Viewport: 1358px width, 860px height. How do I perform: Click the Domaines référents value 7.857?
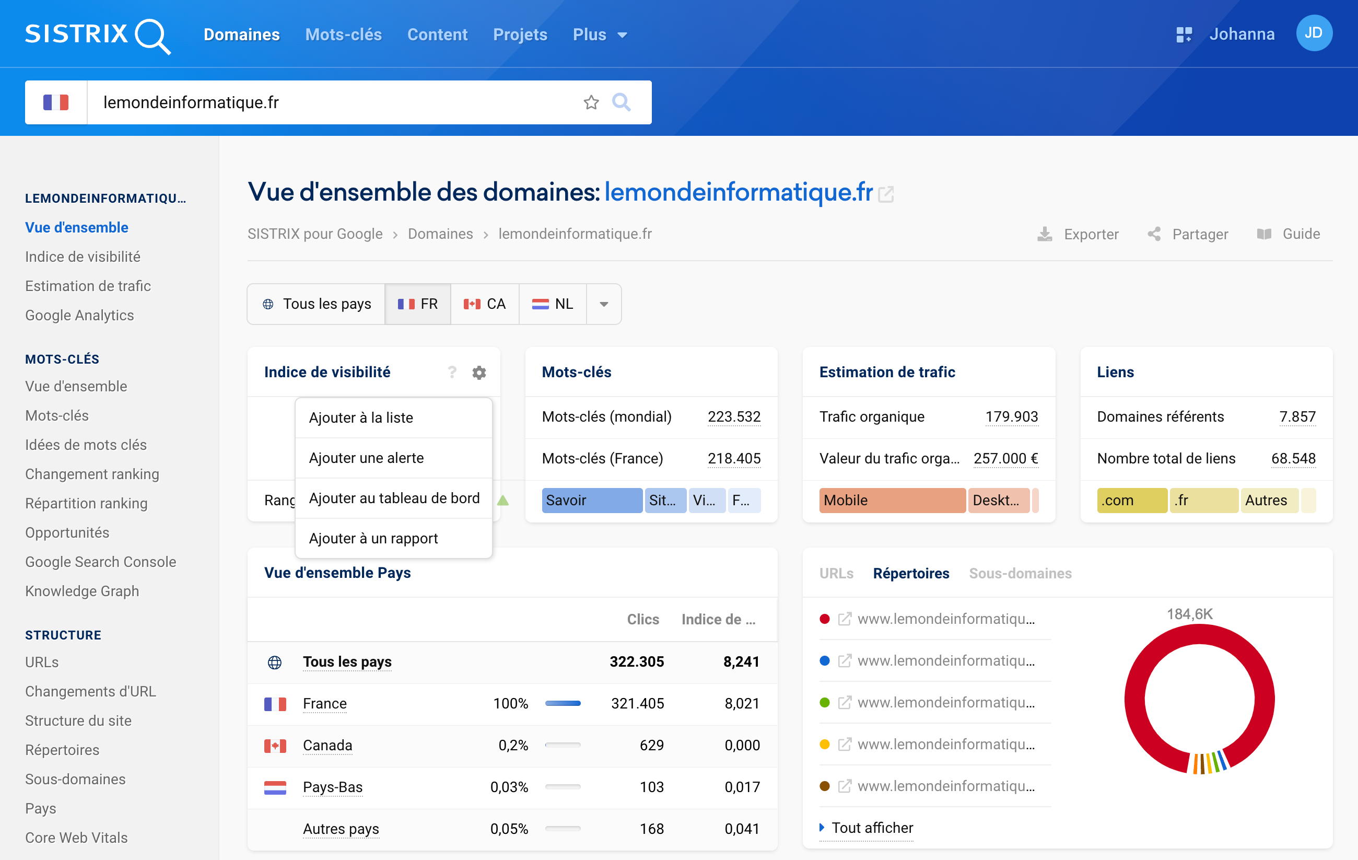pyautogui.click(x=1297, y=416)
